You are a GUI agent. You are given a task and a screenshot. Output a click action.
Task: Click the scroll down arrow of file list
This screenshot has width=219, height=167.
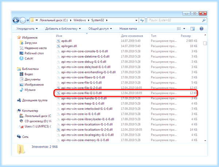pos(205,140)
